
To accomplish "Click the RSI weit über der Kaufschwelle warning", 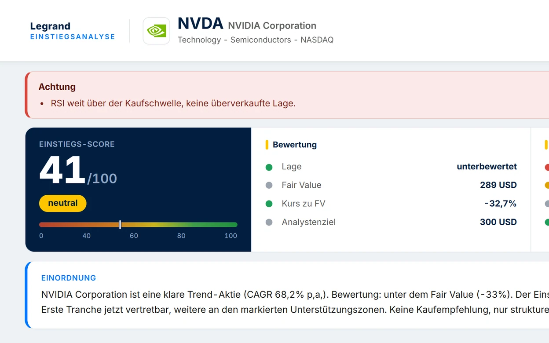I will tap(173, 103).
